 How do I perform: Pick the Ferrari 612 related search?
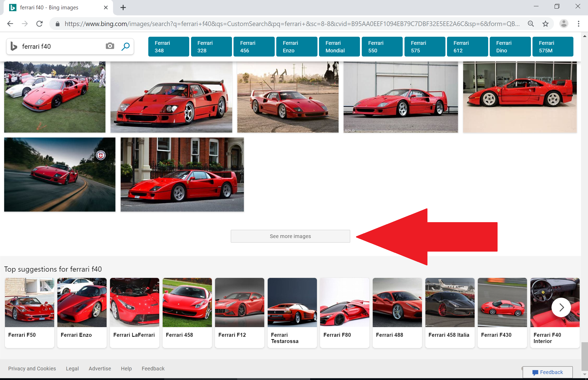click(x=468, y=47)
